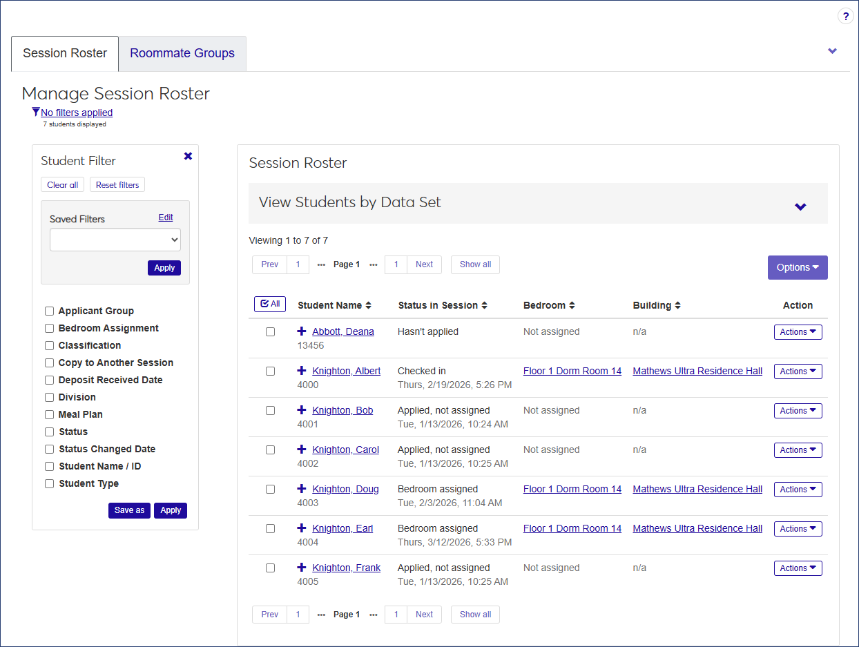Select all students using the All checkbox button
The height and width of the screenshot is (647, 859).
(x=269, y=304)
